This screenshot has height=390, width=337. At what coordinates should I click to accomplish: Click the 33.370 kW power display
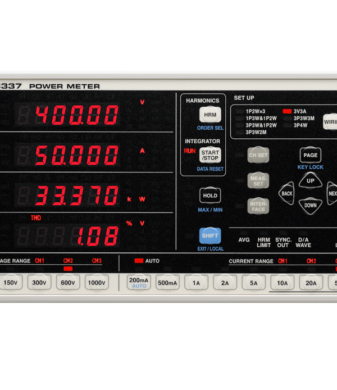[77, 196]
